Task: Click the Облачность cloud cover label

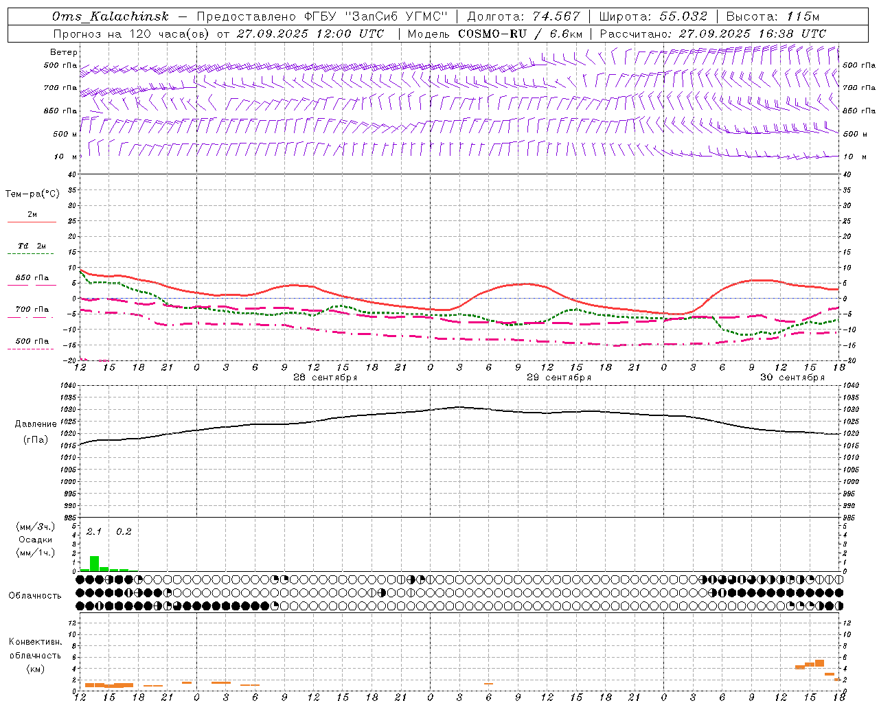Action: pos(35,595)
